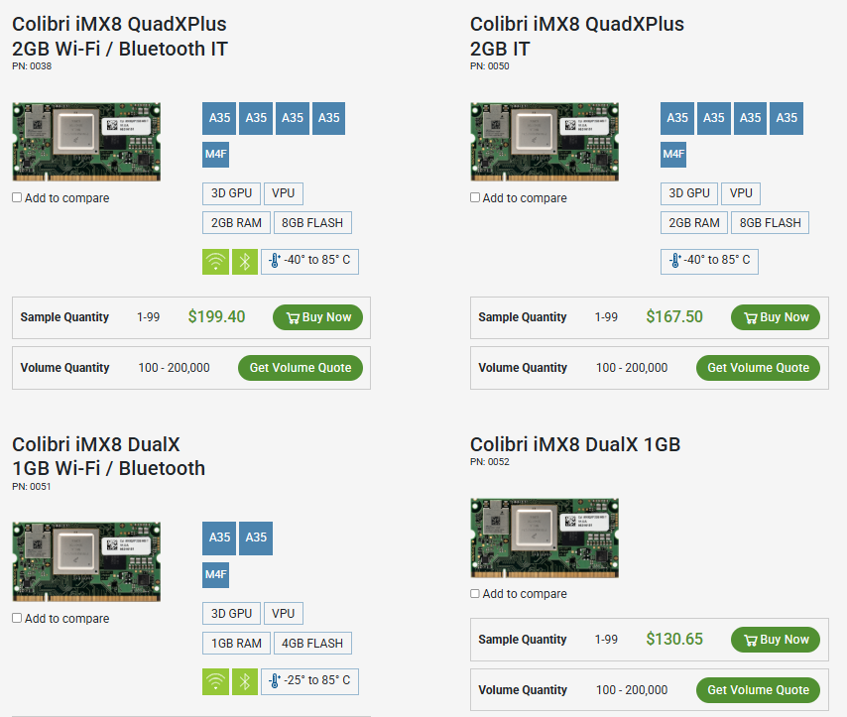
Task: Click the part number text PN: 0038
Action: click(32, 66)
